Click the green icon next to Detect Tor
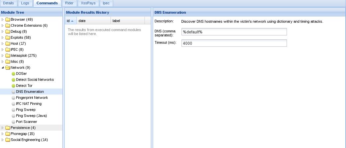Image resolution: width=346 pixels, height=148 pixels. pos(13,86)
